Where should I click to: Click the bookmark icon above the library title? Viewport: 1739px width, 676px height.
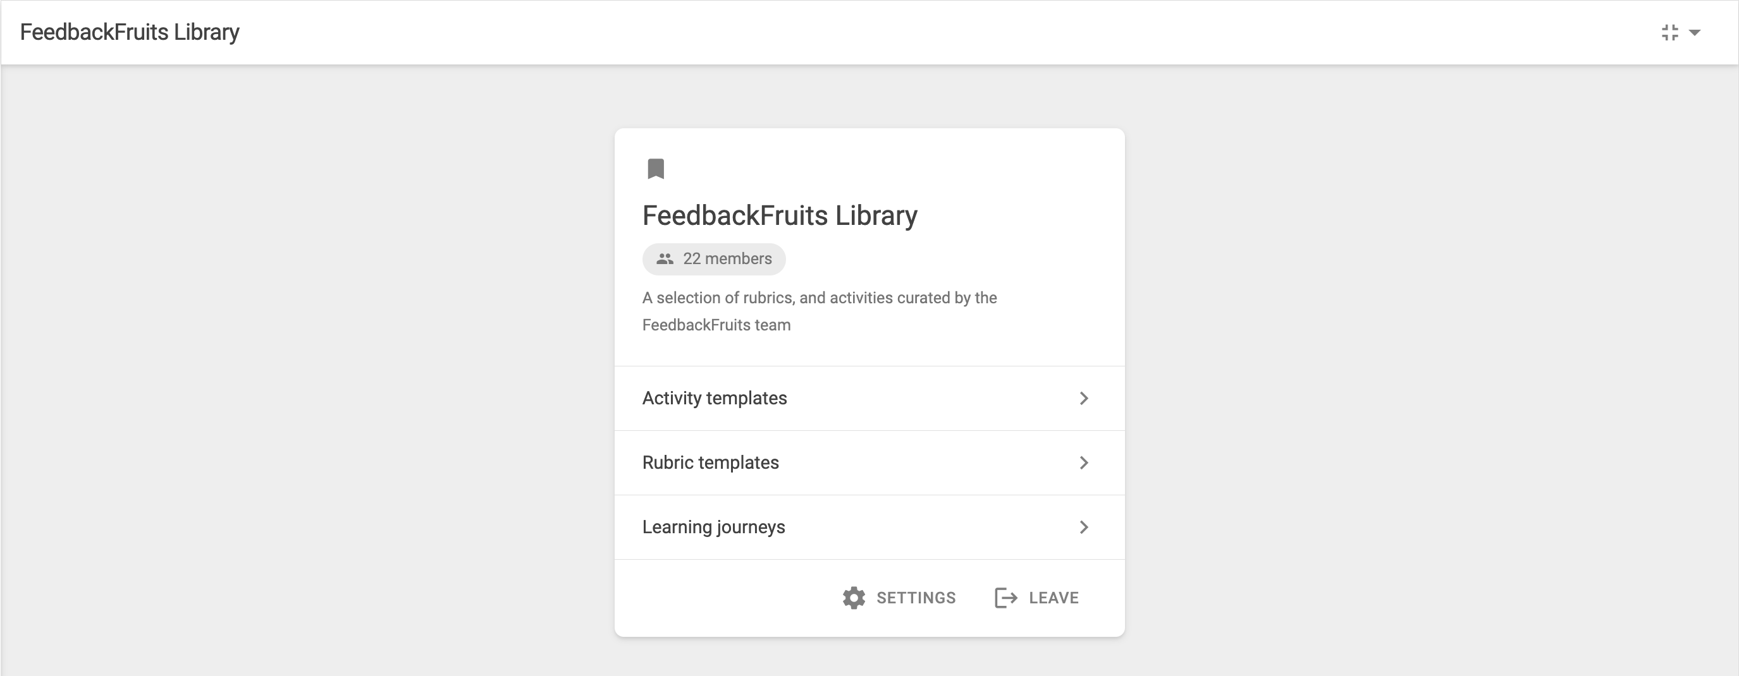click(656, 169)
